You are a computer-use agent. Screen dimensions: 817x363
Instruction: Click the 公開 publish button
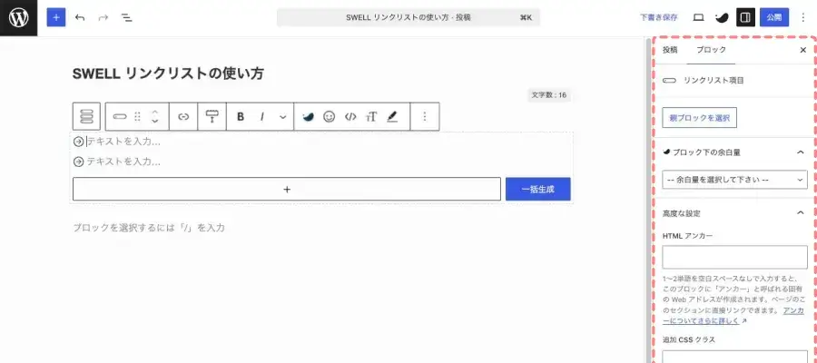click(x=773, y=18)
